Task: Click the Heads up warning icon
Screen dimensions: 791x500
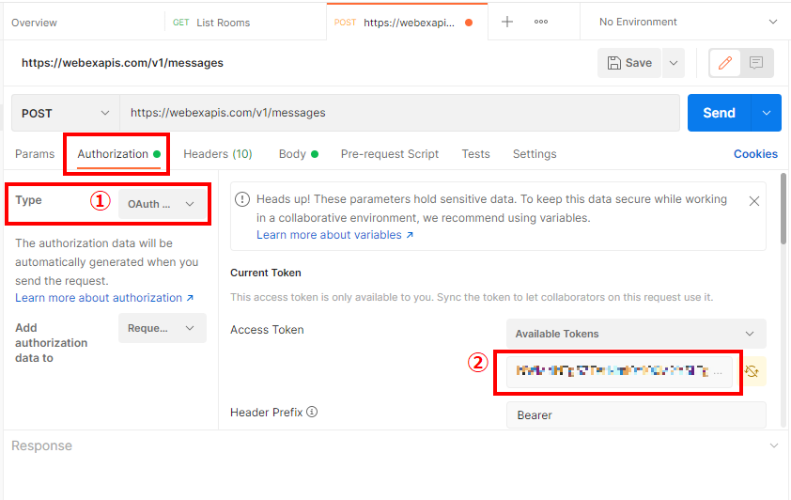Action: point(242,199)
